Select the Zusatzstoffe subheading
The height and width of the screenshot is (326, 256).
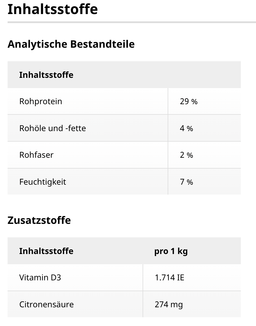point(39,220)
